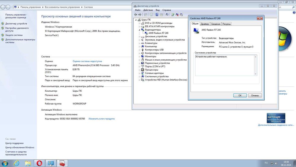Click the Forward arrow in Device Manager toolbar

140,15
